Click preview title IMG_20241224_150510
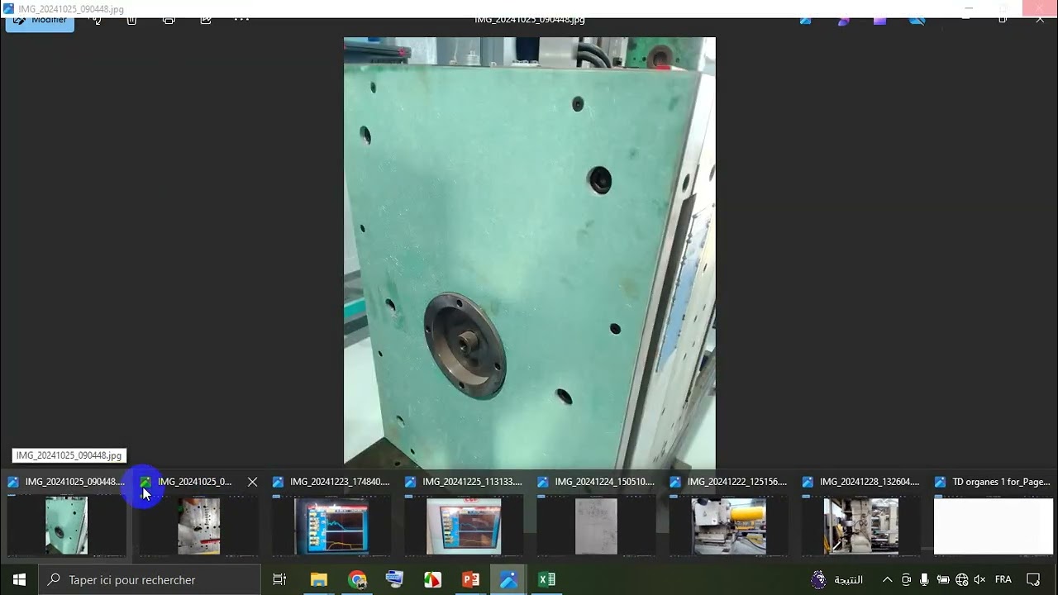 pos(605,482)
